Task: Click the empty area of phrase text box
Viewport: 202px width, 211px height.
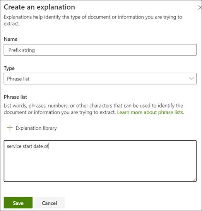Action: pos(100,166)
